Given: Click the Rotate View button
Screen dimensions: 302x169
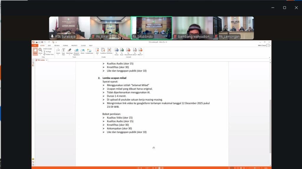Looking at the screenshot, I should click(x=49, y=54).
